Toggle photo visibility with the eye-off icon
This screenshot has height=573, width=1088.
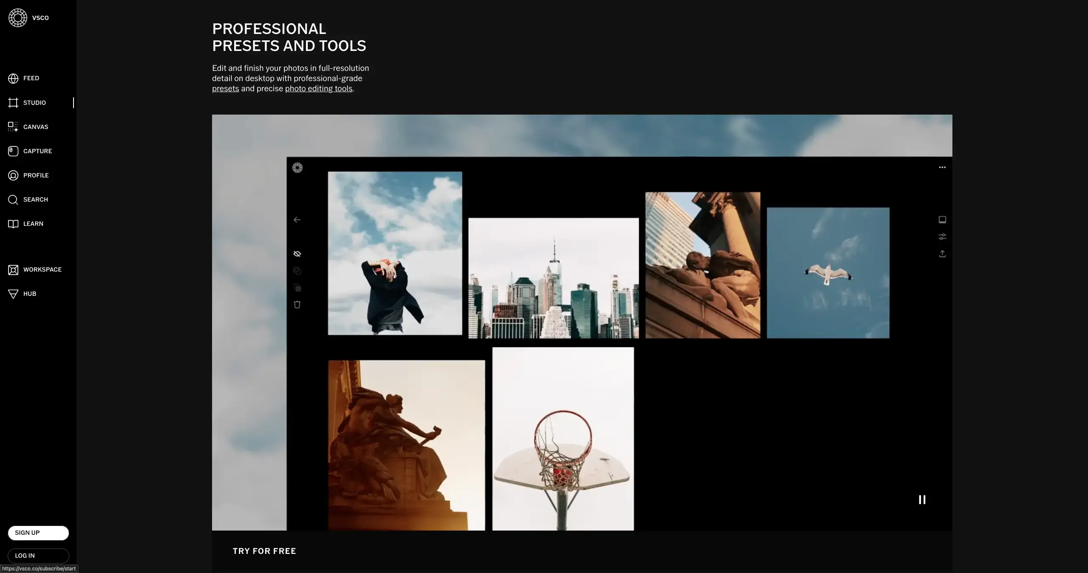point(297,254)
